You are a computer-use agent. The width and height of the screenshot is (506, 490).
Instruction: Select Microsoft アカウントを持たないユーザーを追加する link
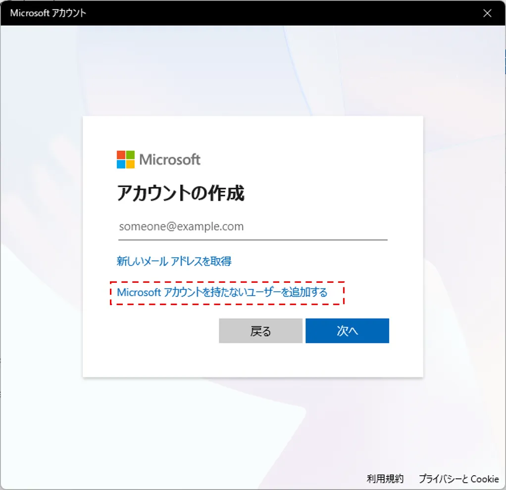[x=222, y=292]
